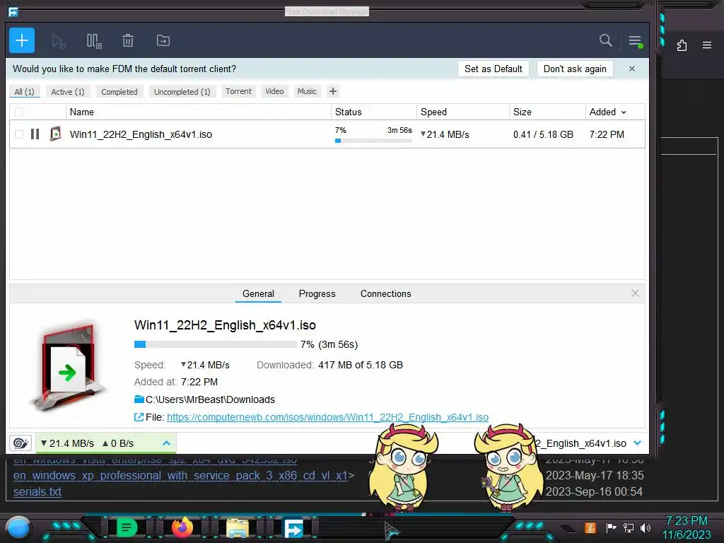Viewport: 724px width, 543px height.
Task: Select the All (1) filter tab
Action: coord(25,91)
